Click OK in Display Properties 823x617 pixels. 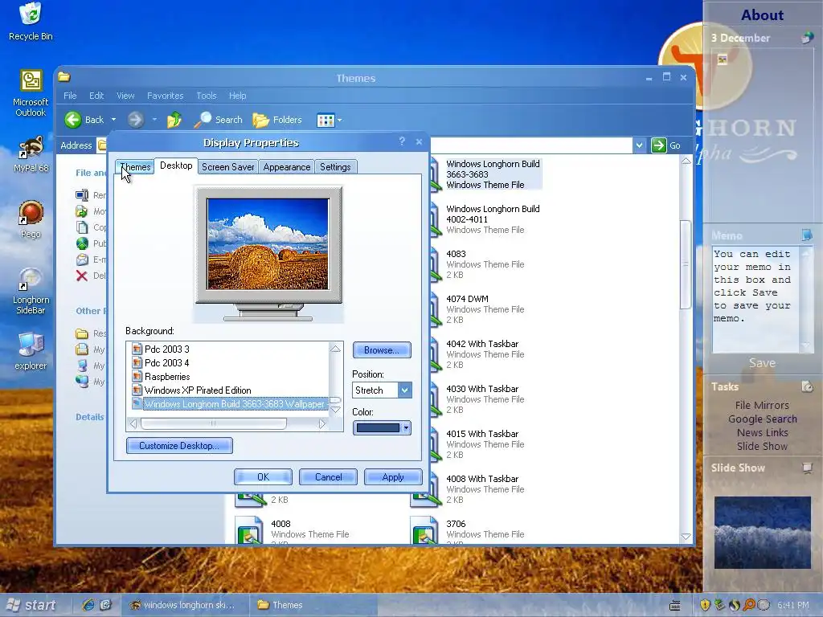(x=263, y=477)
